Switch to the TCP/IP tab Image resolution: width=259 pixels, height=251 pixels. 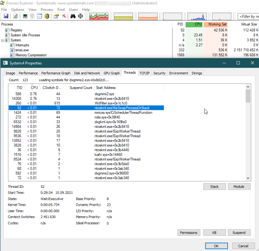pos(145,73)
